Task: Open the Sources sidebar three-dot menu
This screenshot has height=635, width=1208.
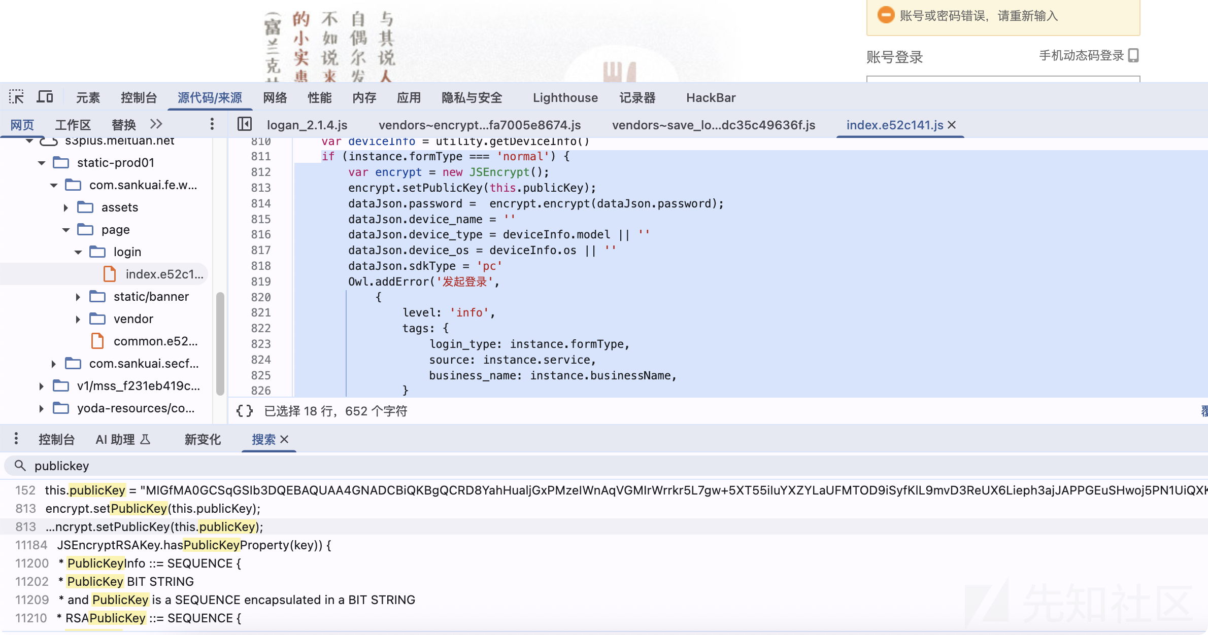Action: click(x=212, y=124)
